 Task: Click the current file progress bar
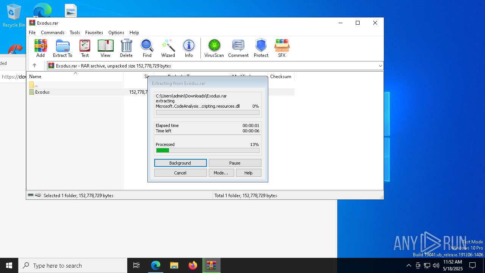click(x=208, y=113)
